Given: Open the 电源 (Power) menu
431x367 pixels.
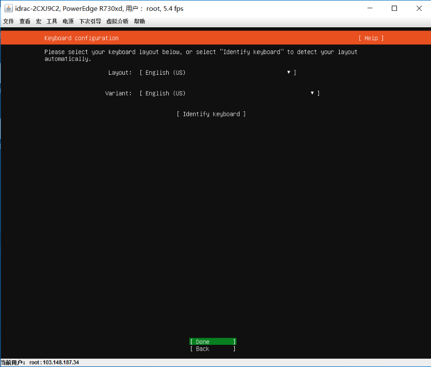Looking at the screenshot, I should [x=68, y=22].
